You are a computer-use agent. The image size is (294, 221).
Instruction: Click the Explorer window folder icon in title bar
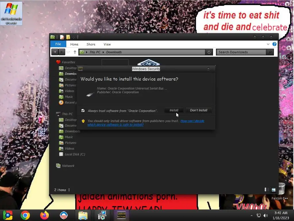53,37
